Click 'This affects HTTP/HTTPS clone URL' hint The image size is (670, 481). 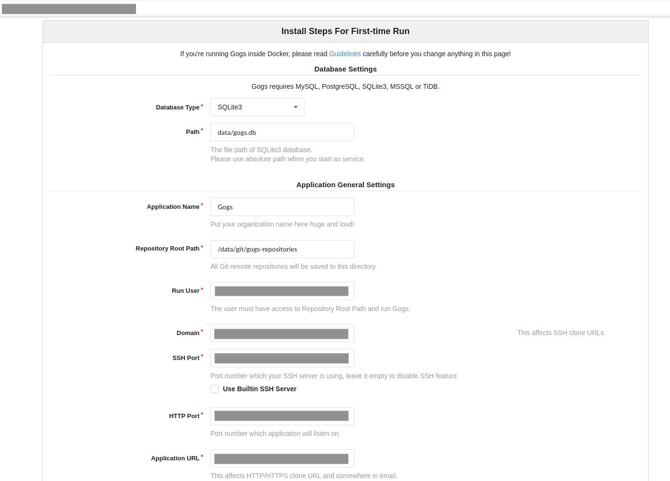pos(304,476)
